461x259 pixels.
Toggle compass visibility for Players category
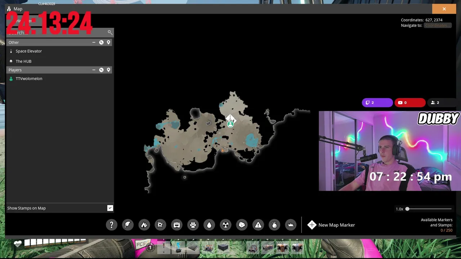[101, 70]
